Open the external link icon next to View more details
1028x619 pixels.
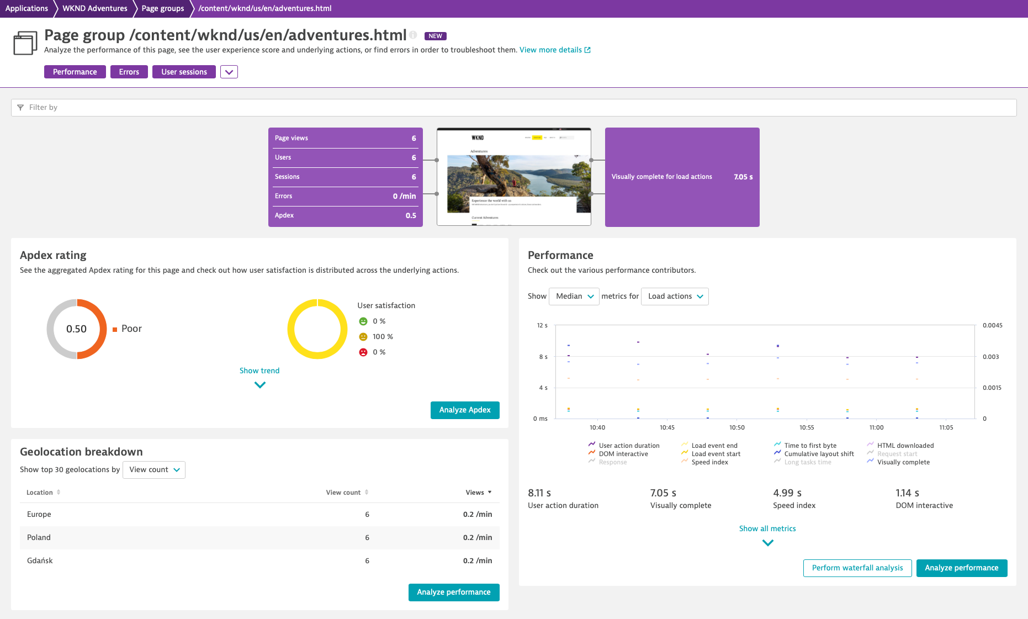click(x=587, y=49)
